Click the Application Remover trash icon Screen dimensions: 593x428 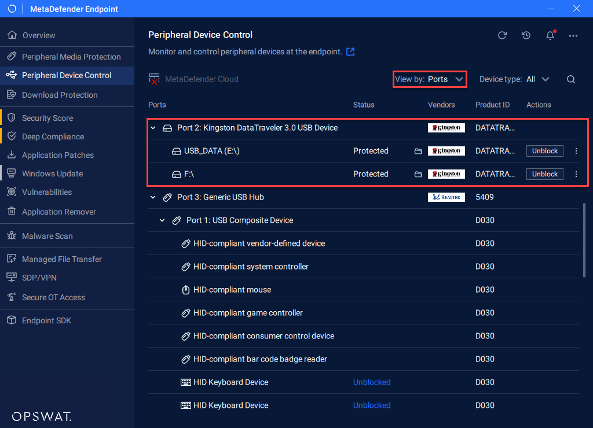pyautogui.click(x=12, y=211)
